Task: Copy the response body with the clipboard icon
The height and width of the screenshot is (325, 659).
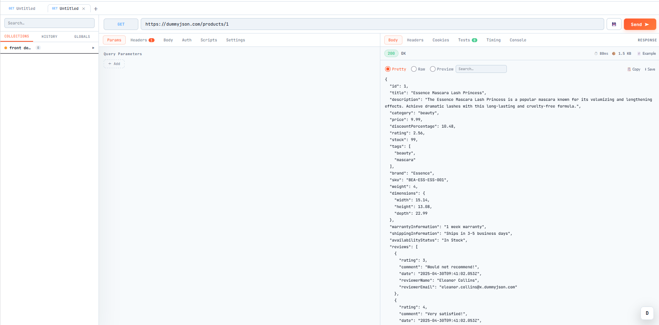Action: [x=634, y=69]
